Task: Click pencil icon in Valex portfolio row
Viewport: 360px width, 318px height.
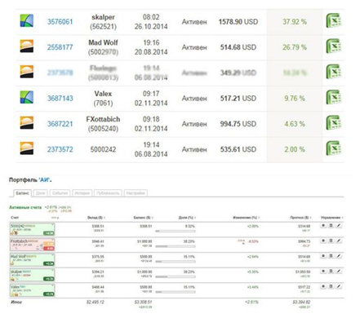Action: click(x=339, y=286)
